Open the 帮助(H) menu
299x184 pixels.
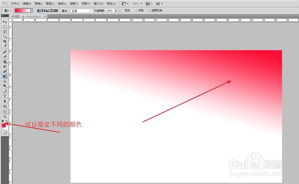coord(111,4)
